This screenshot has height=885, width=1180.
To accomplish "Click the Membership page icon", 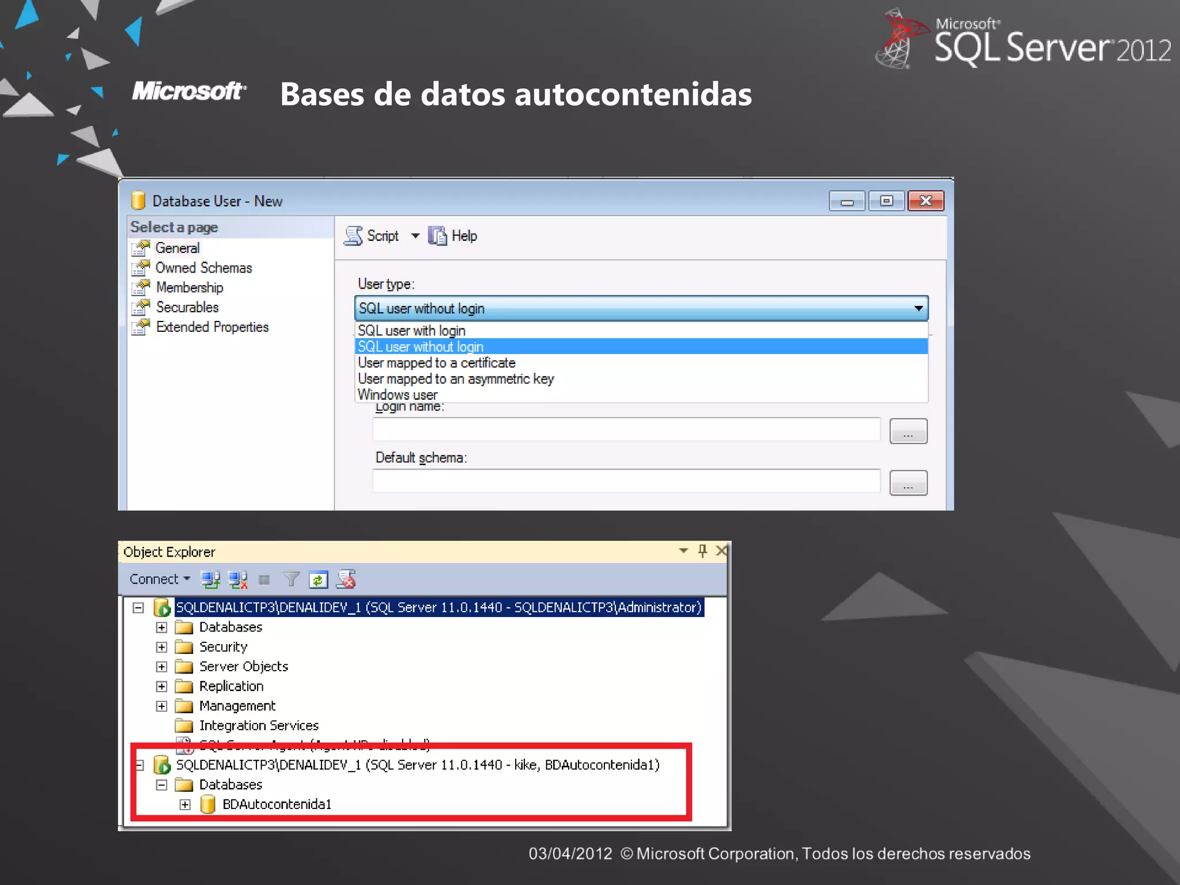I will pyautogui.click(x=141, y=288).
